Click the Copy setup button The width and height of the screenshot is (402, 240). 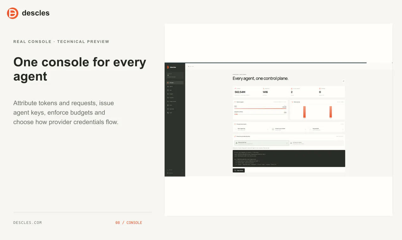(239, 171)
